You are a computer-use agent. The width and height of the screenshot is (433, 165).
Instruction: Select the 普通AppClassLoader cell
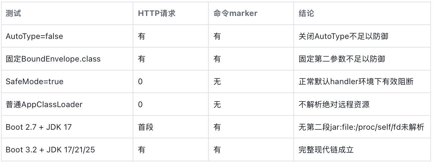67,104
